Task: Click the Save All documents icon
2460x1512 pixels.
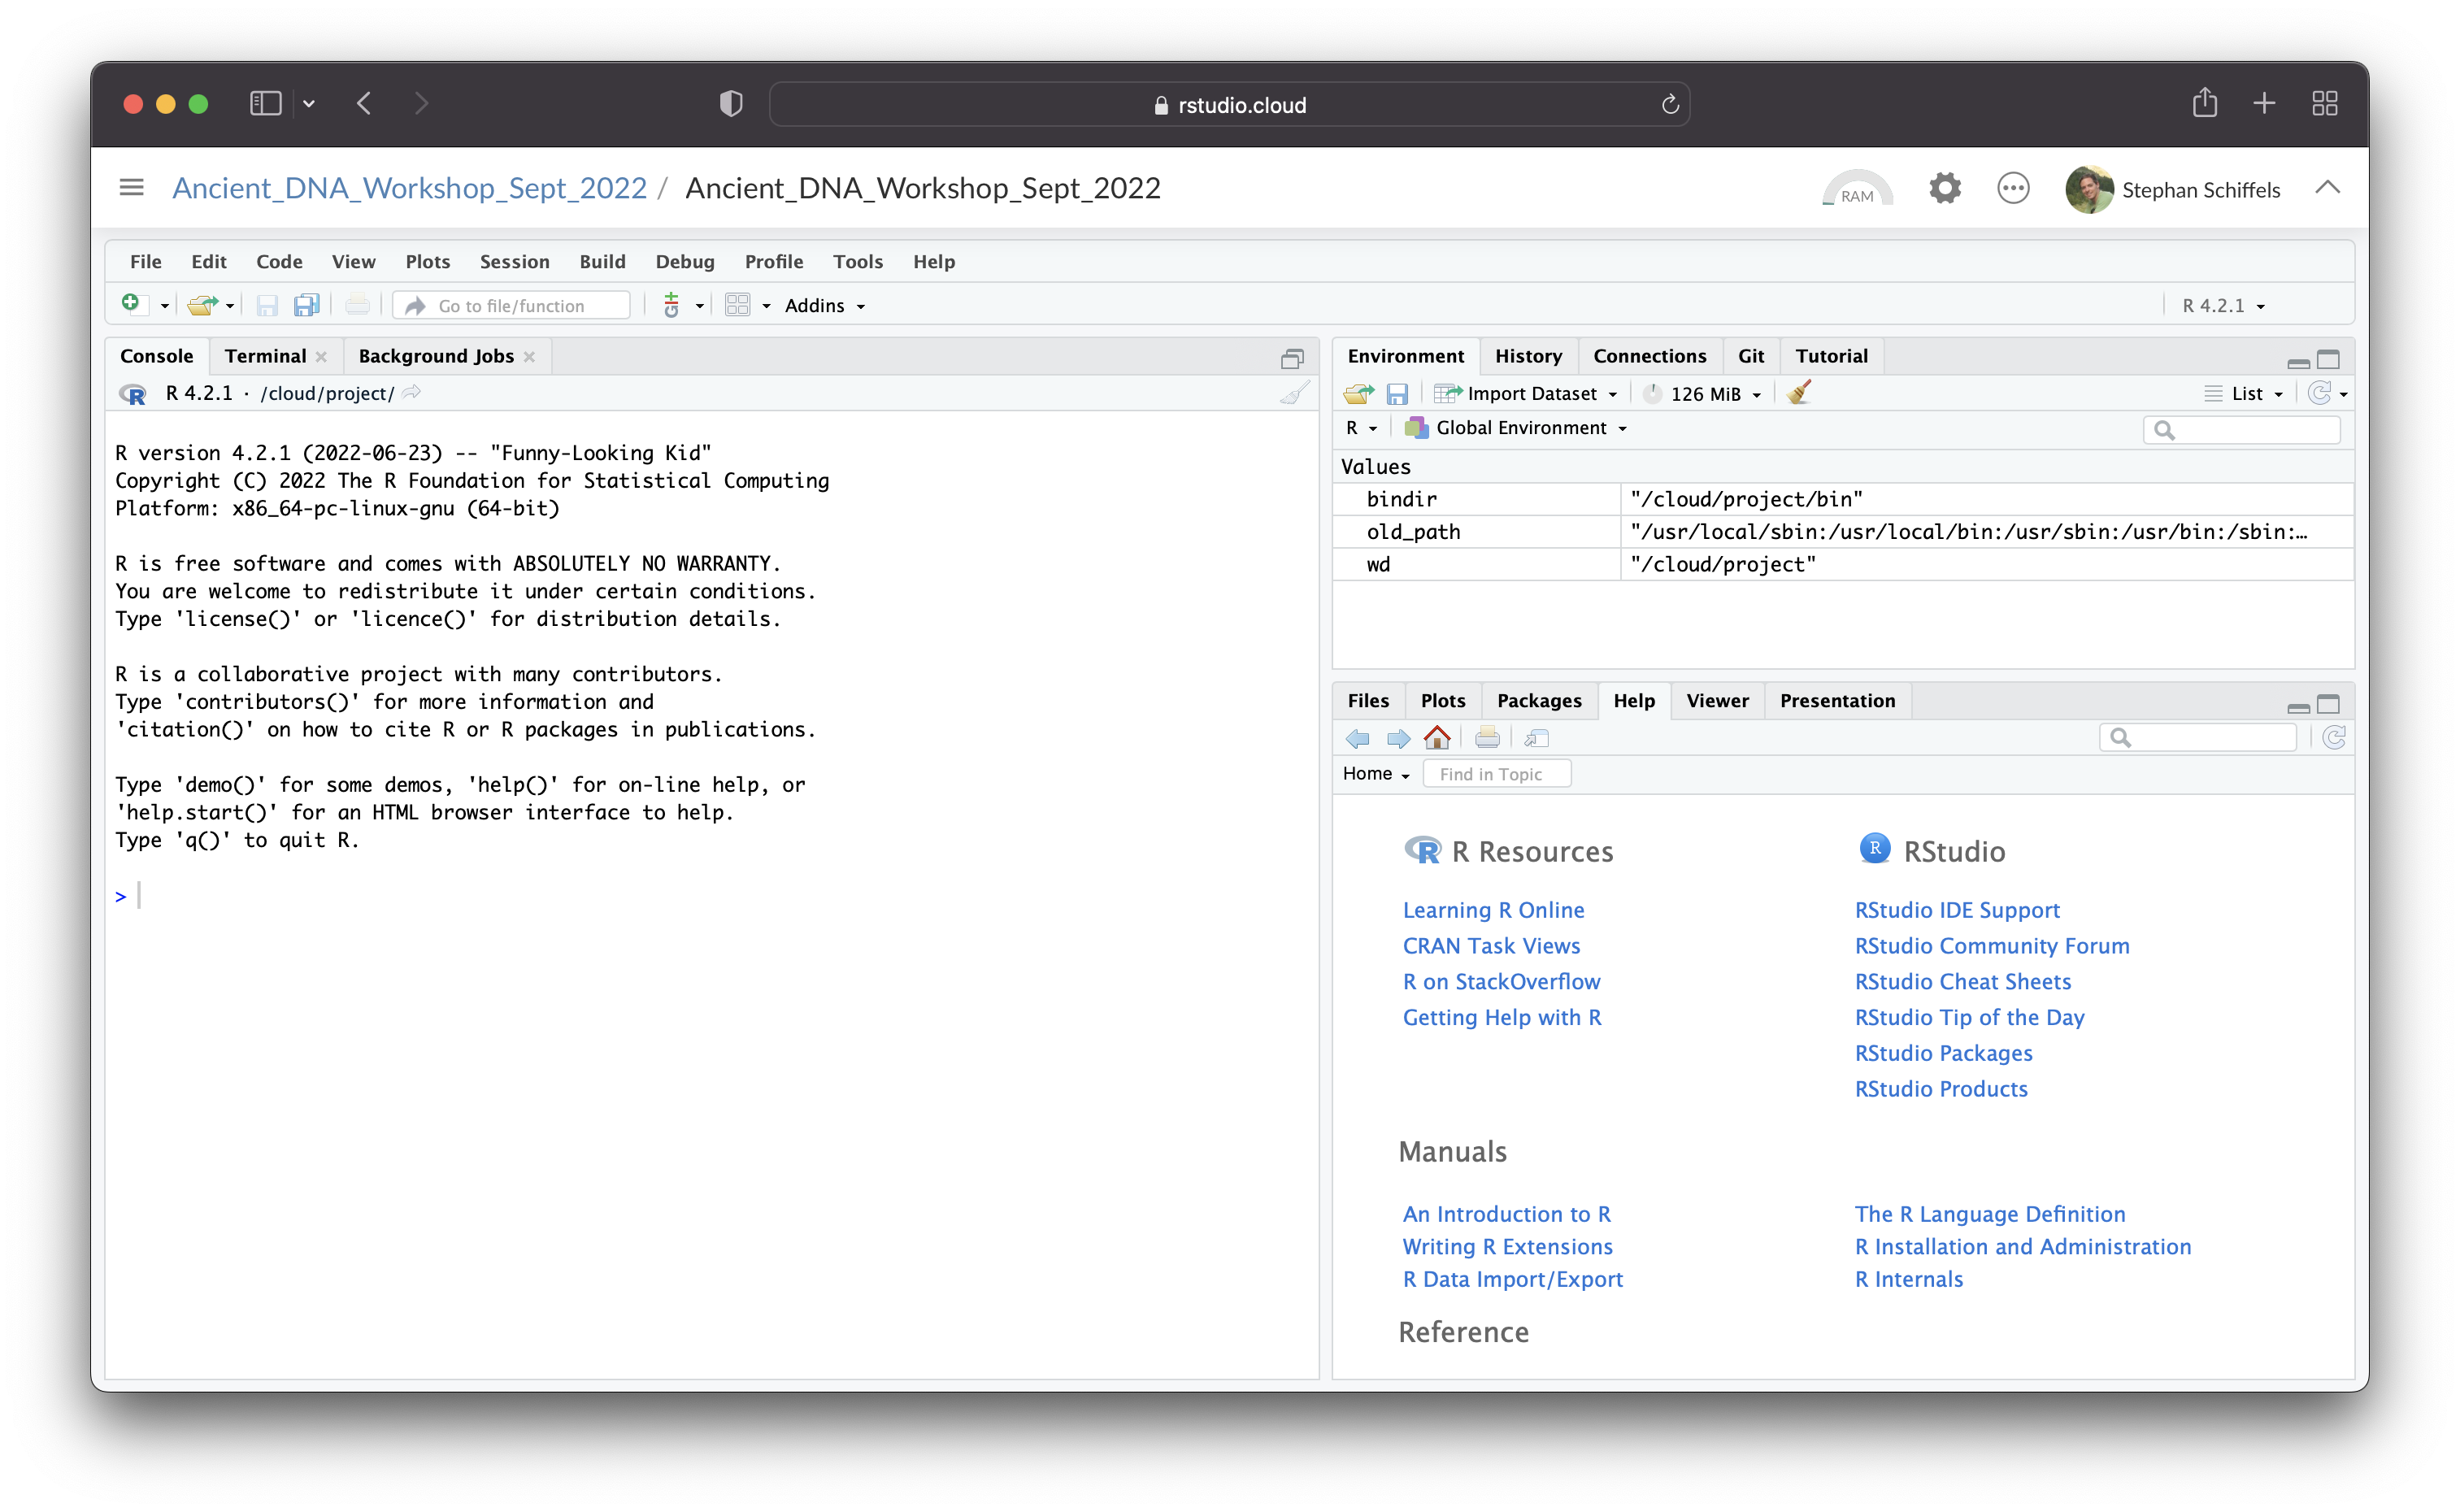Action: (x=306, y=305)
